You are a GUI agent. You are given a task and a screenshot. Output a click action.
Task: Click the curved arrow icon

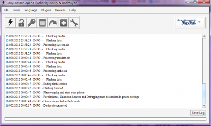click(53, 23)
